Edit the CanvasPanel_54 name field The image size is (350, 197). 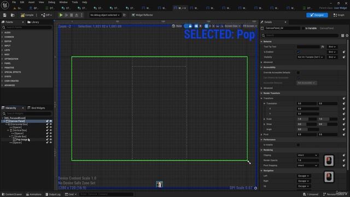pyautogui.click(x=282, y=28)
